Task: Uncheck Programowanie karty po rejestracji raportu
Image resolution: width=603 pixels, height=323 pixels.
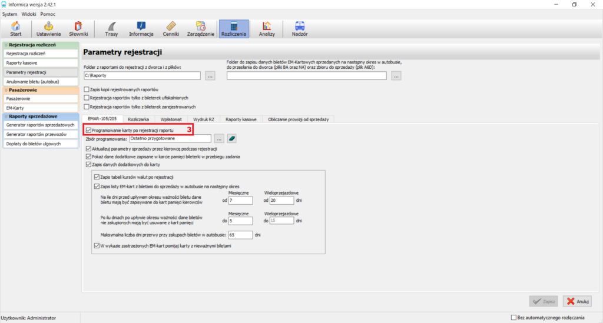Action: tap(89, 130)
